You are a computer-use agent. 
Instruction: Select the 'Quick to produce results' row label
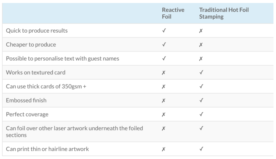pos(37,31)
